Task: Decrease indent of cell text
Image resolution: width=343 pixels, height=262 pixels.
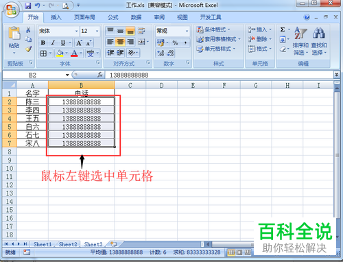Action: pyautogui.click(x=110, y=53)
